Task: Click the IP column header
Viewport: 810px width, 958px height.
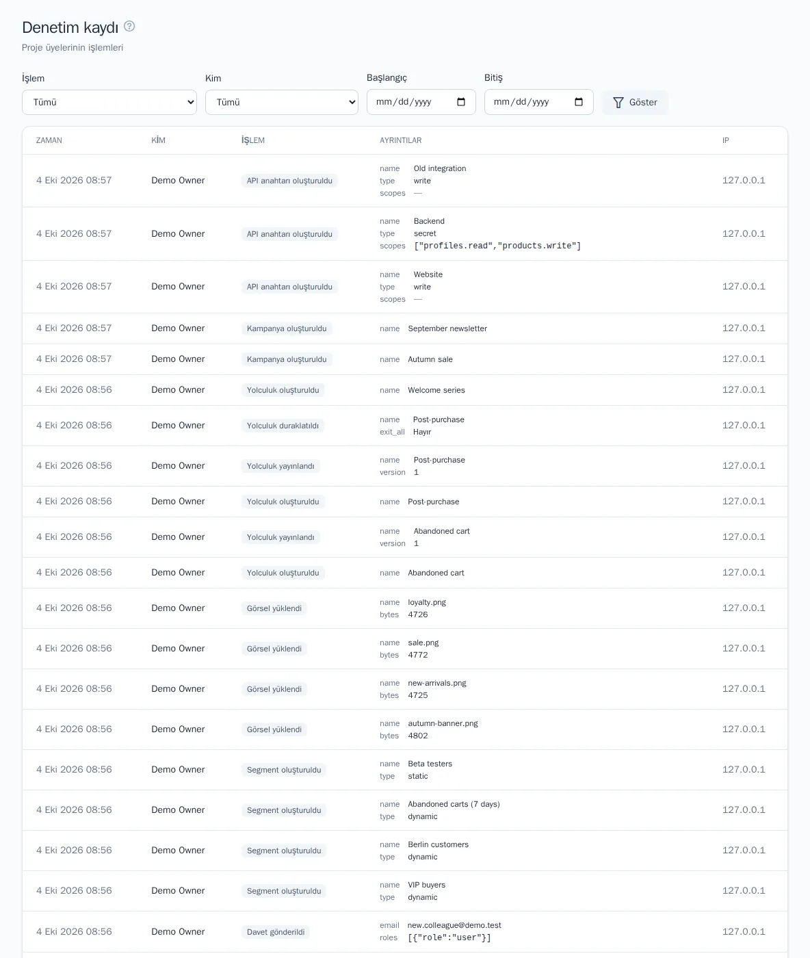Action: tap(726, 140)
